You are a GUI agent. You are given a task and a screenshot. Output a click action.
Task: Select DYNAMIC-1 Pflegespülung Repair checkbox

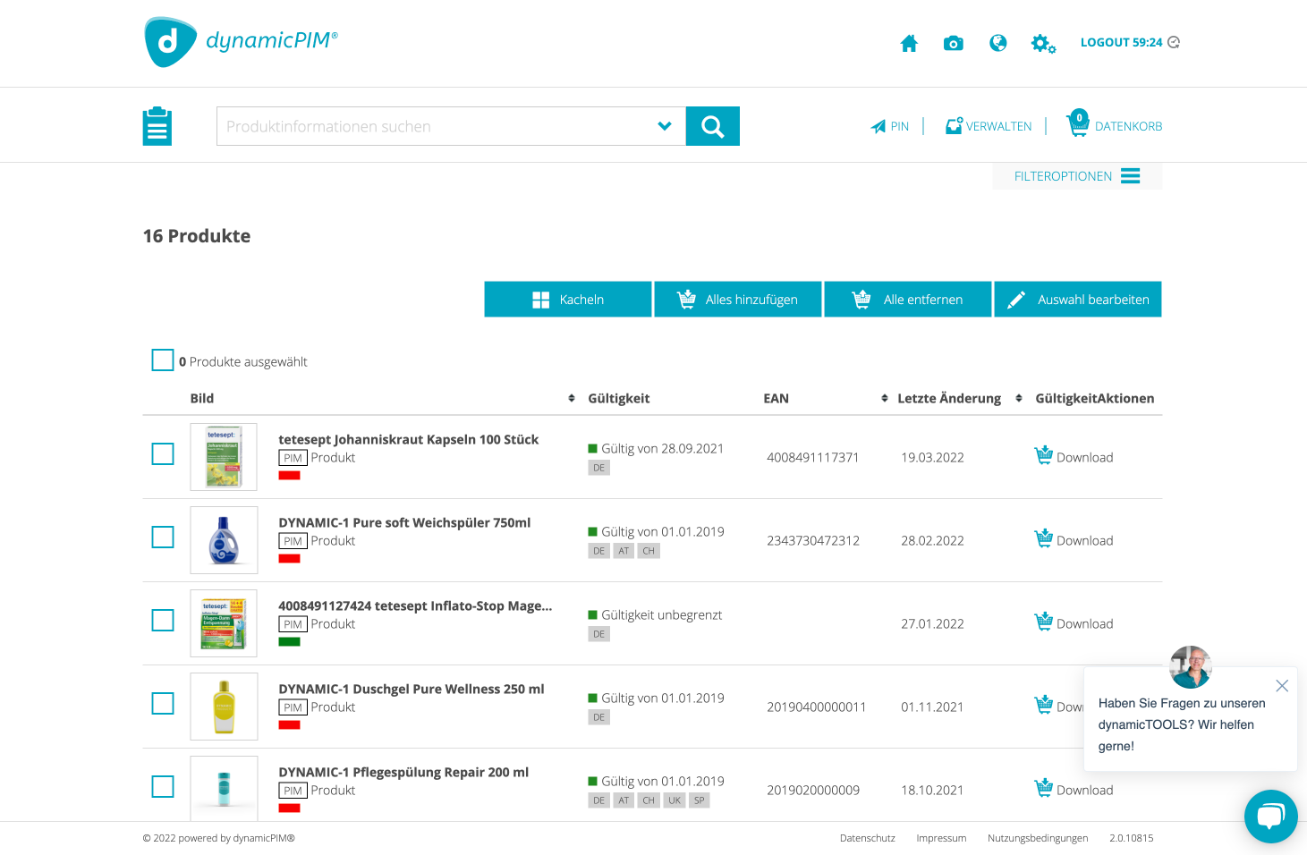pos(163,787)
